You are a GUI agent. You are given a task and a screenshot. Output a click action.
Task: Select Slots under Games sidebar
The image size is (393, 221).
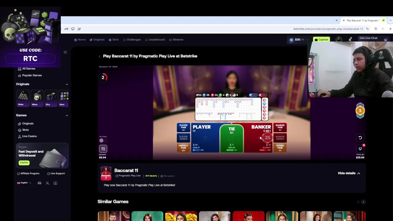[23, 130]
